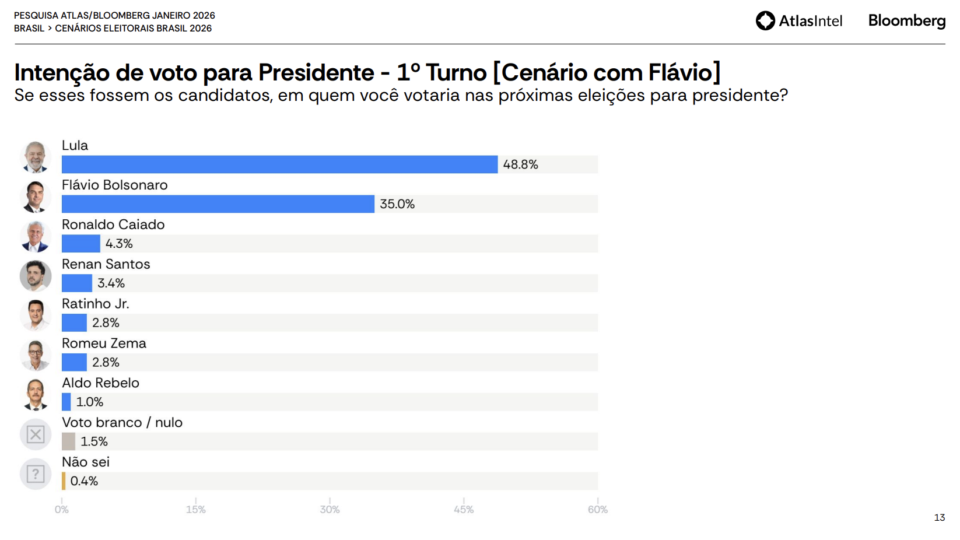Viewport: 960px width, 540px height.
Task: Click the Bloomberg logo
Action: pyautogui.click(x=906, y=21)
